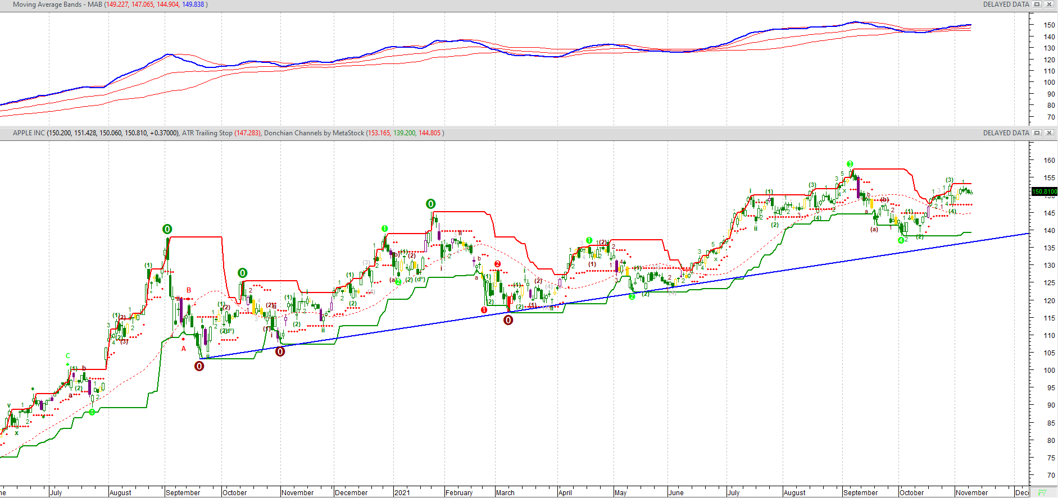Maximize the APPLE INC price pane
This screenshot has height=498, width=1058.
coord(1037,133)
